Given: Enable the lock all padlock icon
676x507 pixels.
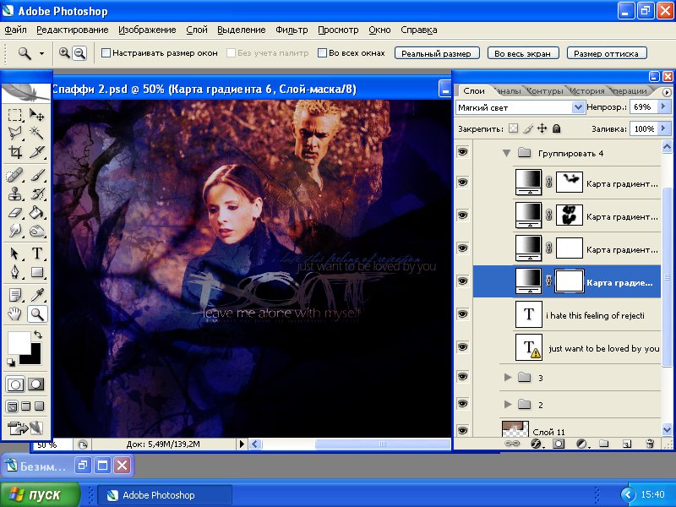Looking at the screenshot, I should point(556,128).
